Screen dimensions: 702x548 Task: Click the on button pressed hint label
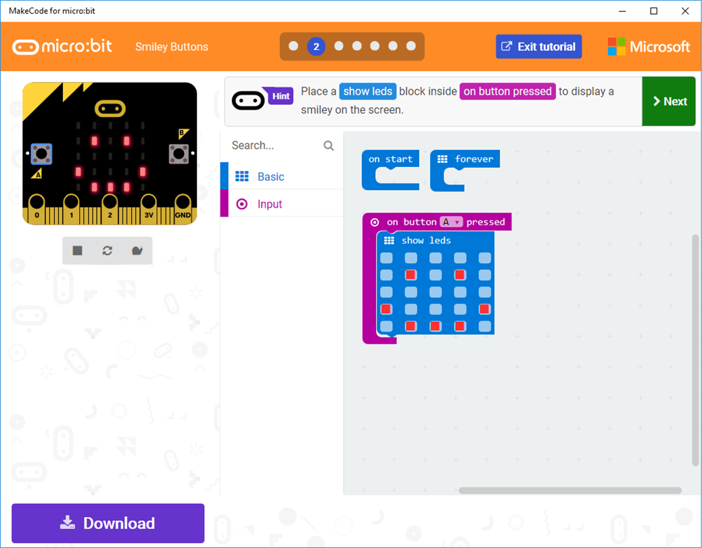507,91
